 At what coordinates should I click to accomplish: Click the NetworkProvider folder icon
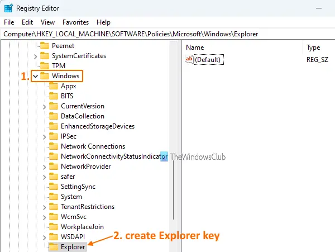click(54, 167)
